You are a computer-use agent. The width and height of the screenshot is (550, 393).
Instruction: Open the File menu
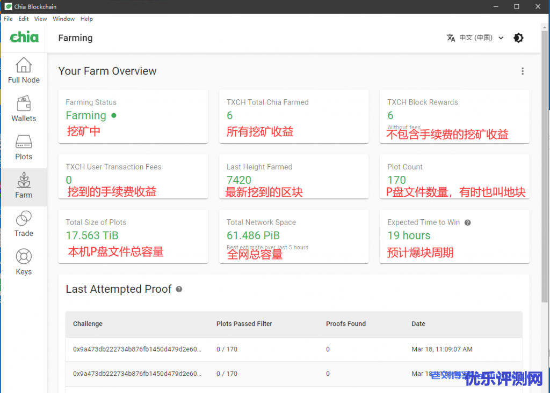tap(8, 19)
